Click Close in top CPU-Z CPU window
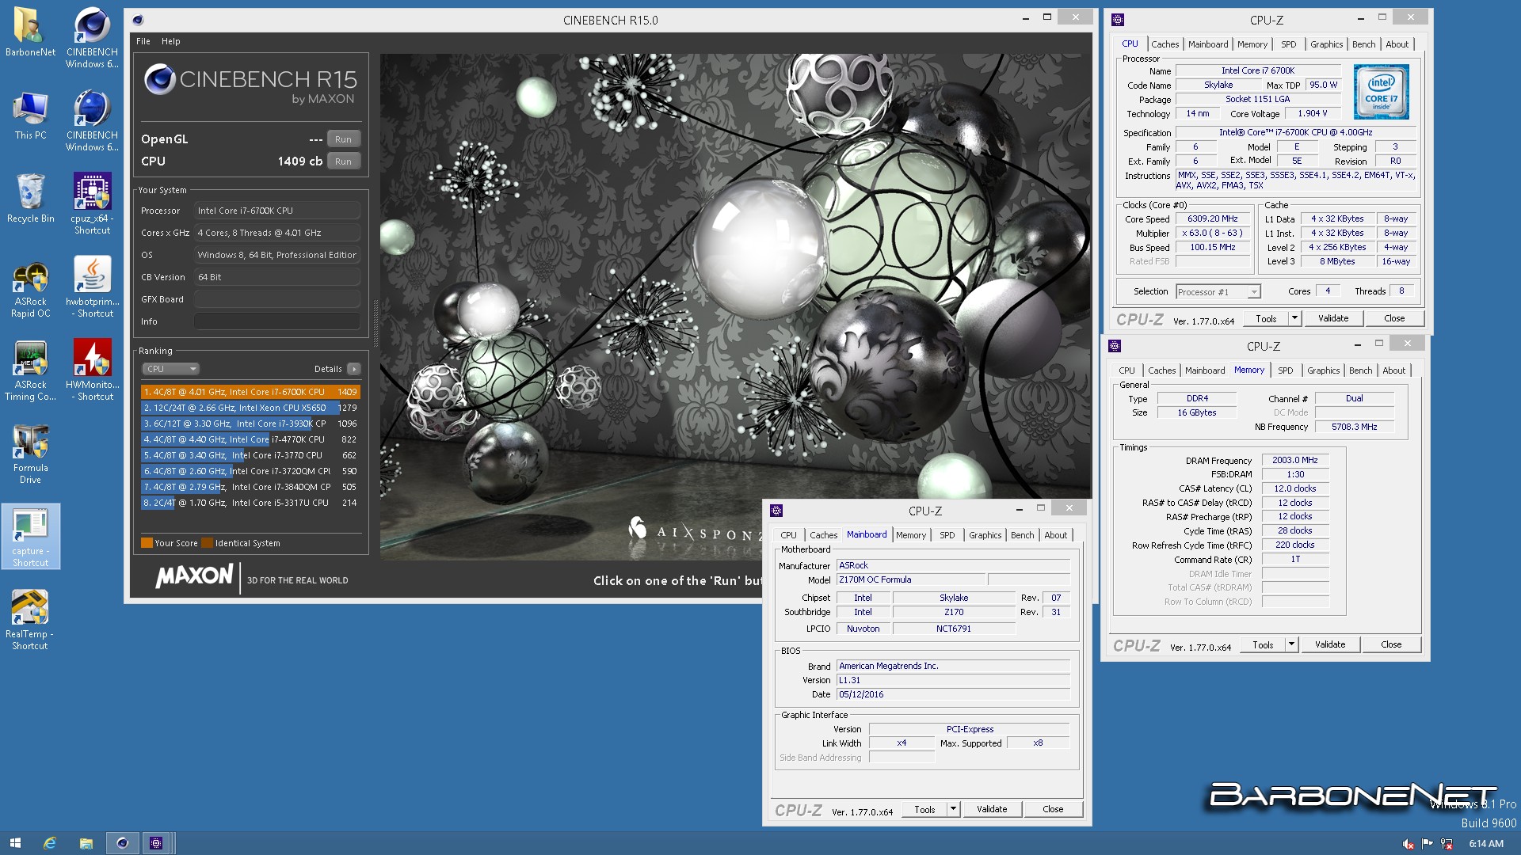The height and width of the screenshot is (855, 1521). 1394,318
